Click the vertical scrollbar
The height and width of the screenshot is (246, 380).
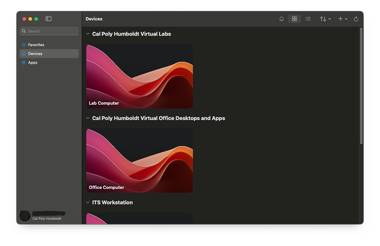tap(361, 86)
